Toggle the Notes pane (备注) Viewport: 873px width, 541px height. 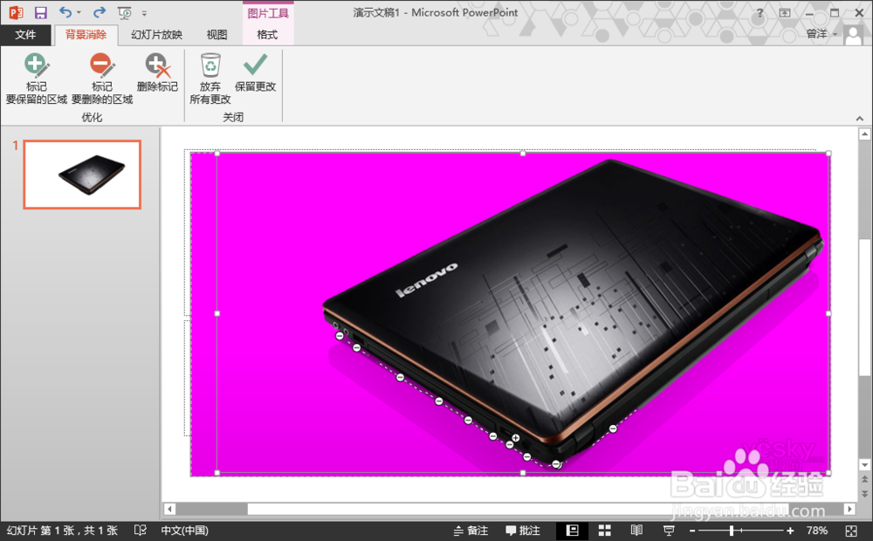471,531
